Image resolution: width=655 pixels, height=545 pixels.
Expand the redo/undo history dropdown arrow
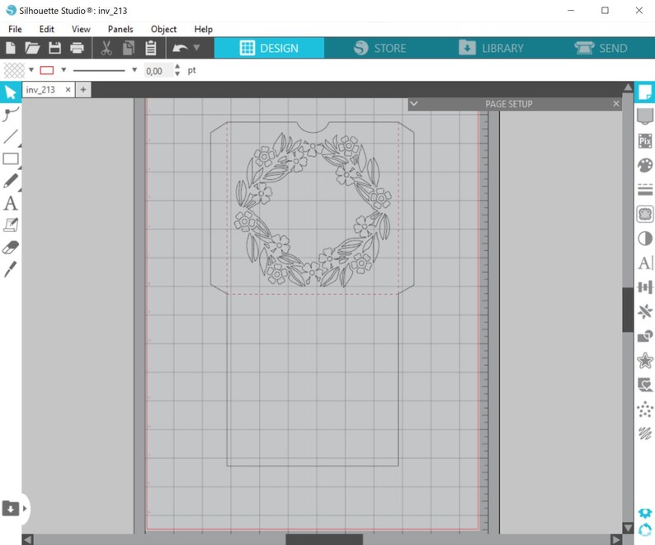coord(196,48)
